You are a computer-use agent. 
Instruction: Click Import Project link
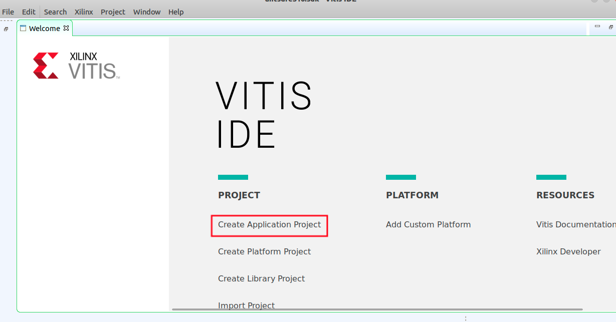[246, 305]
